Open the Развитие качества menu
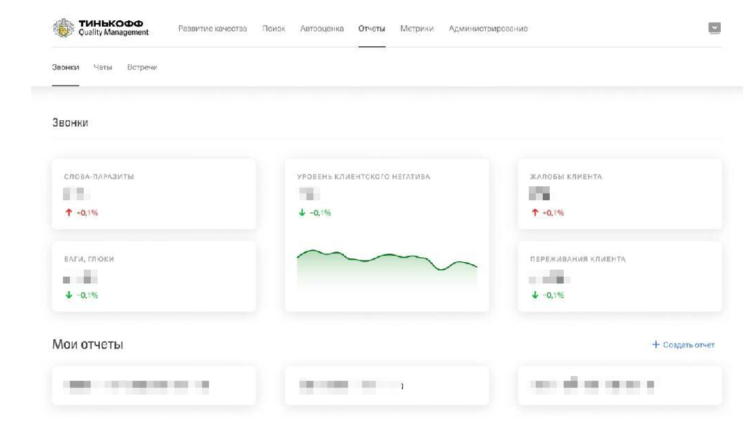This screenshot has height=441, width=751. pyautogui.click(x=213, y=28)
